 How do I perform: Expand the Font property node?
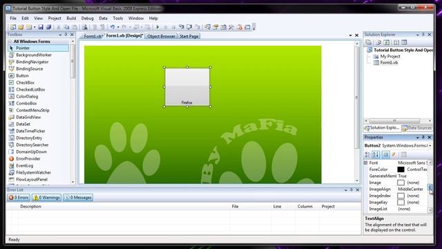coord(365,163)
